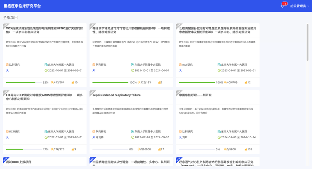Click the user icon in 长程清醒俯卧位 card

[181, 70]
